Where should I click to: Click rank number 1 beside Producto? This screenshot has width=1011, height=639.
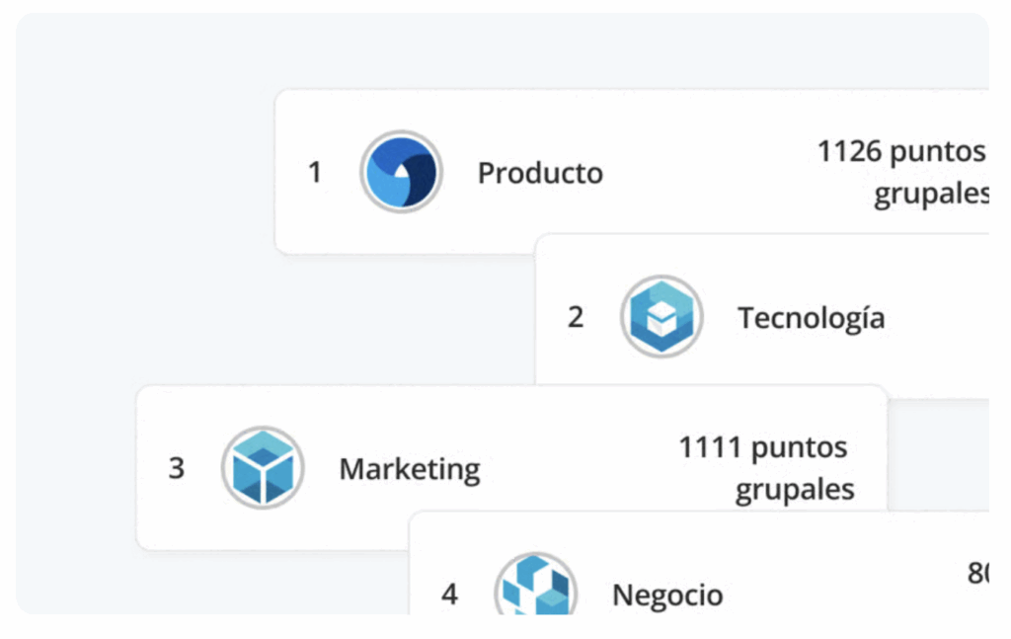click(x=315, y=173)
